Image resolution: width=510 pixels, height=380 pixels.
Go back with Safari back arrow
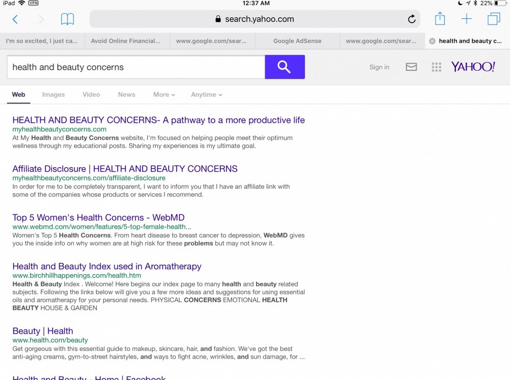point(15,19)
